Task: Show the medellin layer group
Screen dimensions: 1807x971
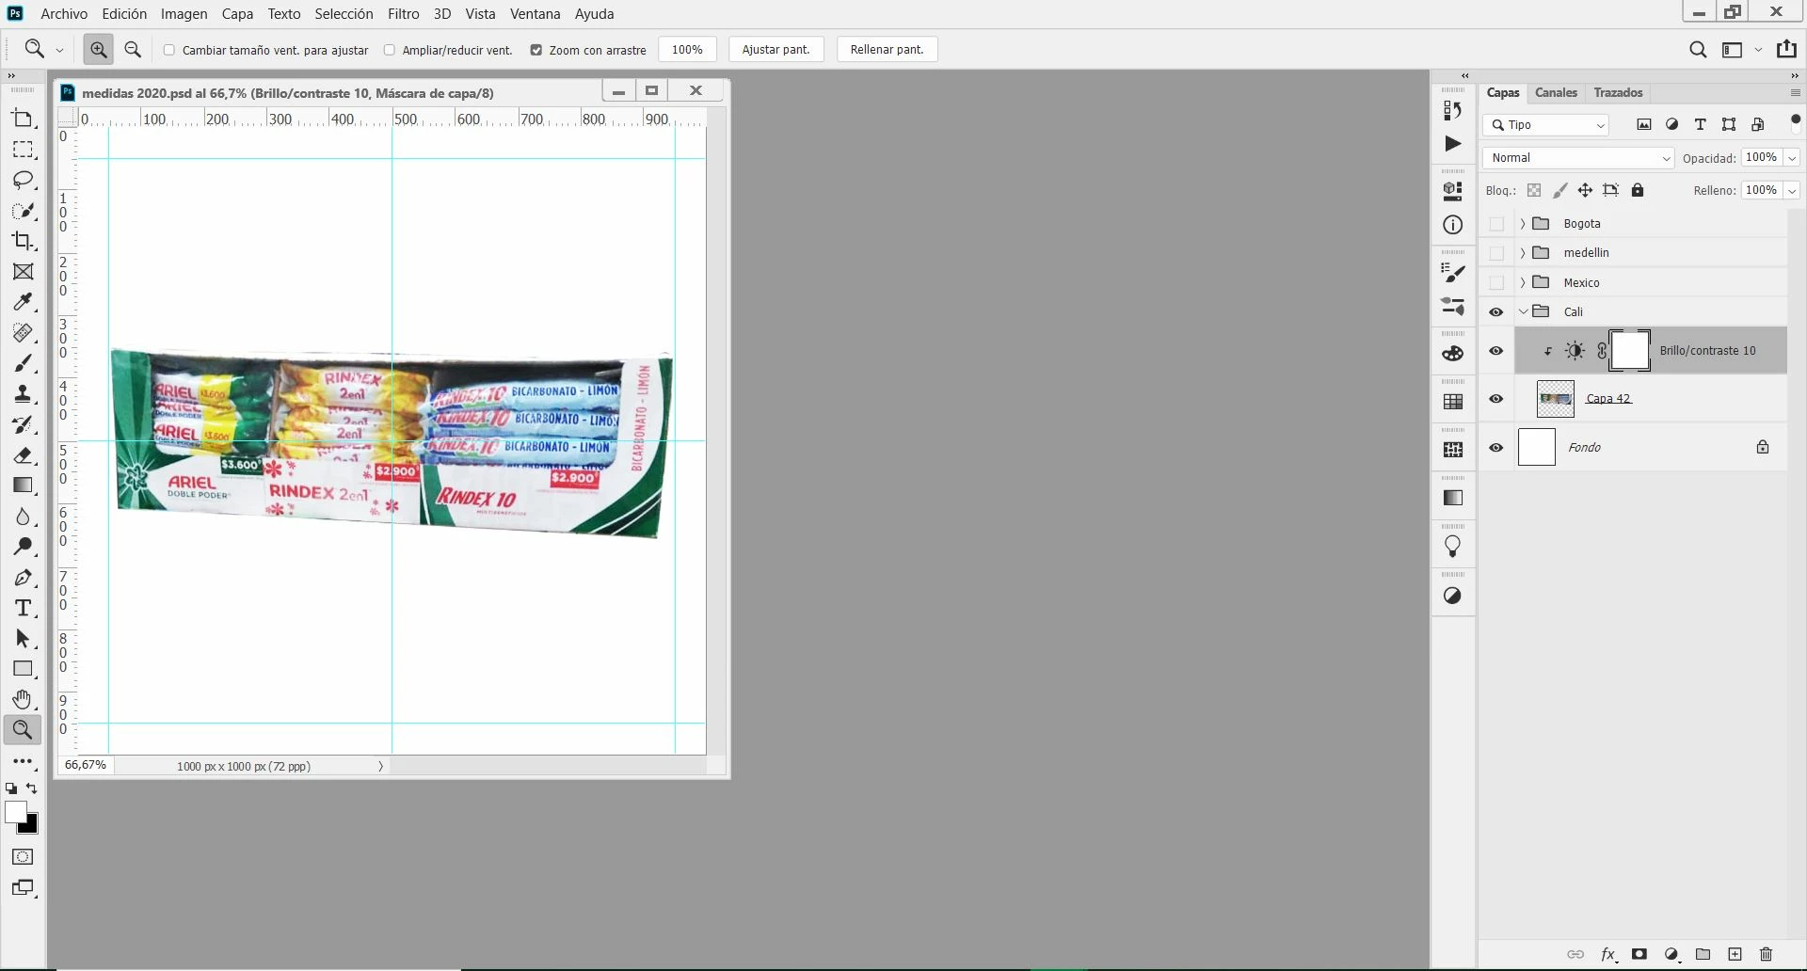Action: click(1496, 253)
